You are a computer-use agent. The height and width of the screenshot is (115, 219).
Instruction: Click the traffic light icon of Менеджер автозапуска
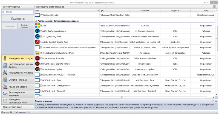click(x=5, y=58)
